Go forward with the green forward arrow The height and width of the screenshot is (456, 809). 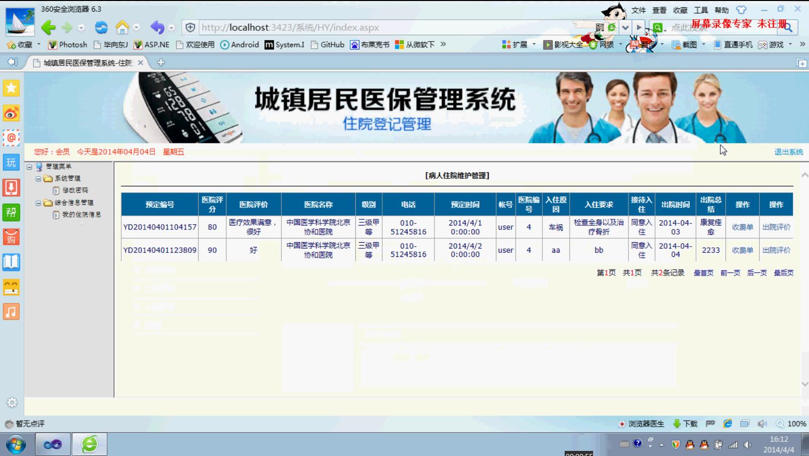click(67, 27)
